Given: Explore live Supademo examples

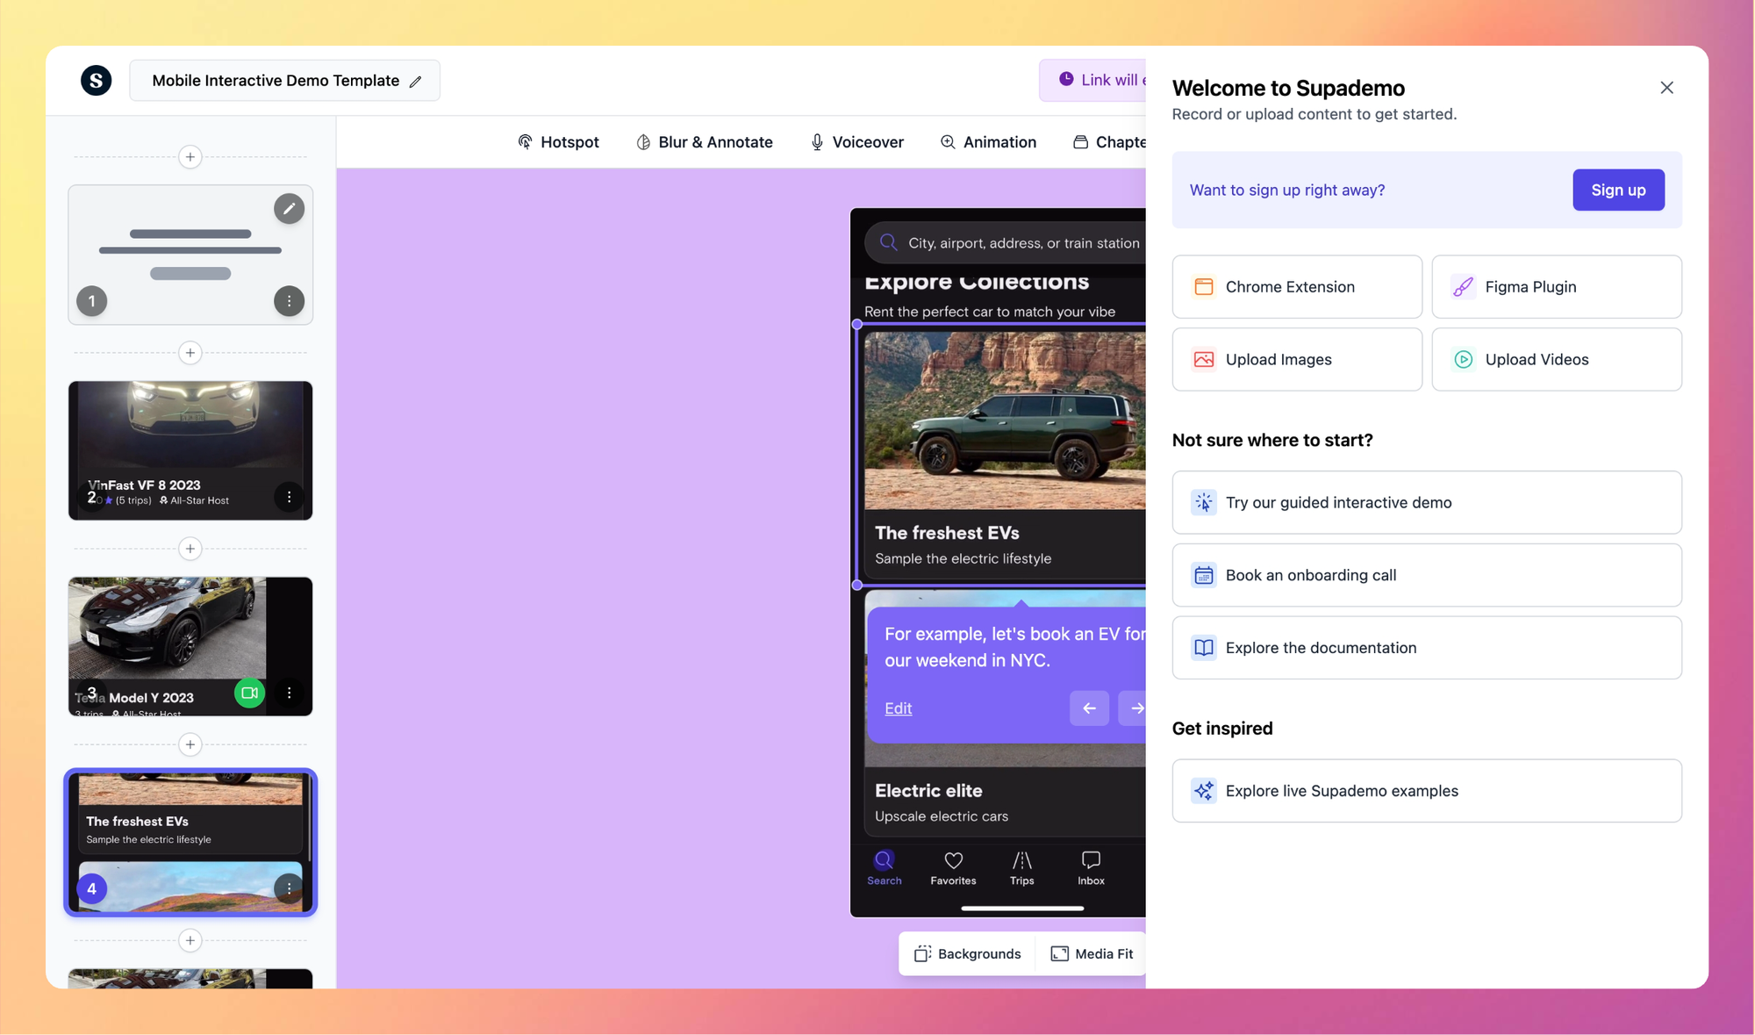Looking at the screenshot, I should click(1427, 791).
